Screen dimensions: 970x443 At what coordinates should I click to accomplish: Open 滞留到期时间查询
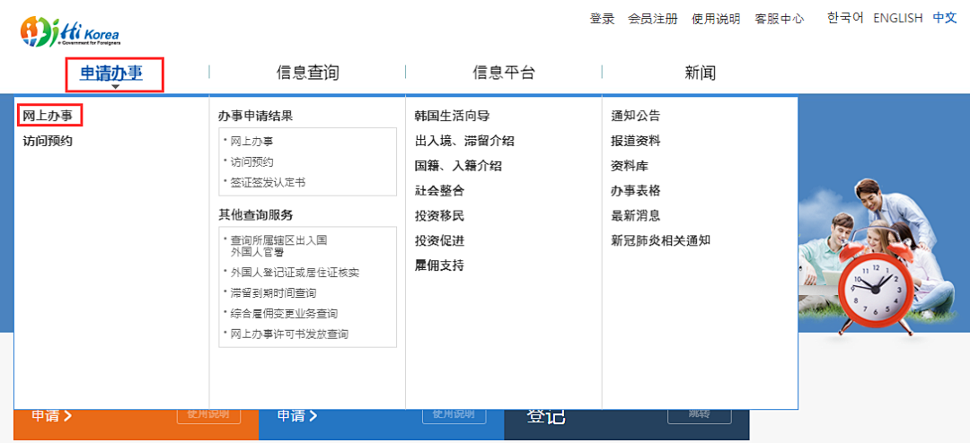tap(273, 293)
